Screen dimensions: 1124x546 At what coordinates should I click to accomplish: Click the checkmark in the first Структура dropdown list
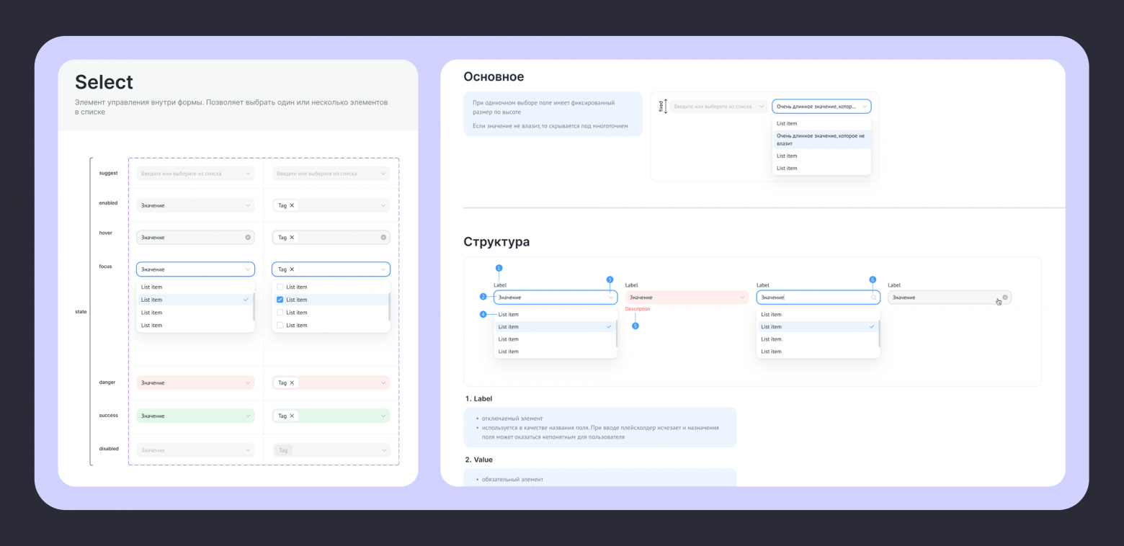click(x=609, y=326)
